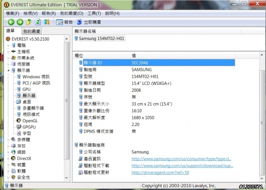The width and height of the screenshot is (266, 190).
Task: Click the 立即購買 buy now button
Action: pyautogui.click(x=89, y=22)
